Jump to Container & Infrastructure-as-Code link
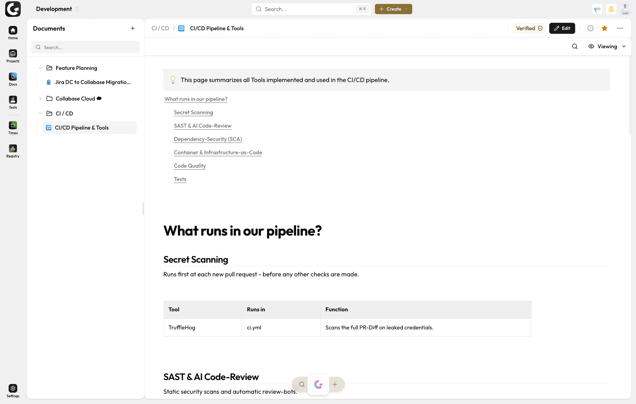 coord(218,152)
